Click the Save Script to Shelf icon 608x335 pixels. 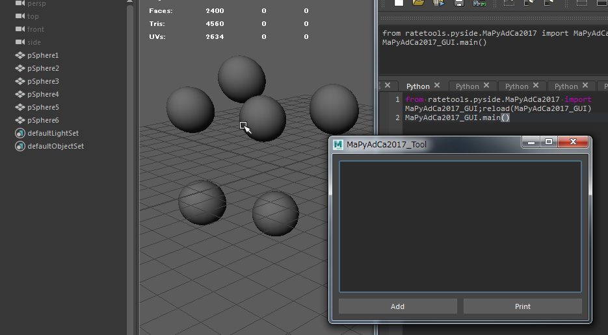pos(479,3)
